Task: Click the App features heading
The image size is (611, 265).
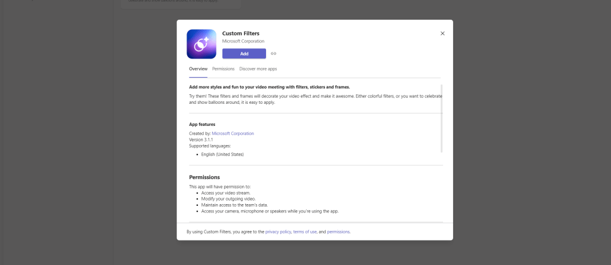Action: (202, 124)
